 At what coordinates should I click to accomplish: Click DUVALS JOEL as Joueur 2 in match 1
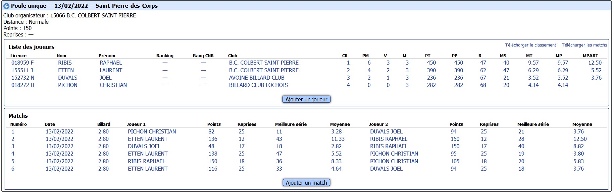(386, 131)
